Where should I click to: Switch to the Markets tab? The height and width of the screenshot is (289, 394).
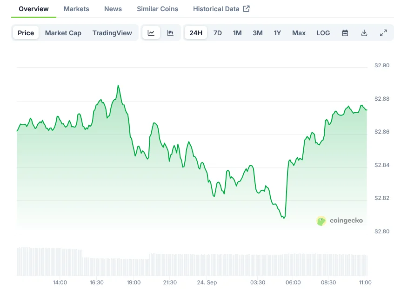[76, 8]
